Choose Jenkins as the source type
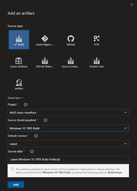 point(19,84)
